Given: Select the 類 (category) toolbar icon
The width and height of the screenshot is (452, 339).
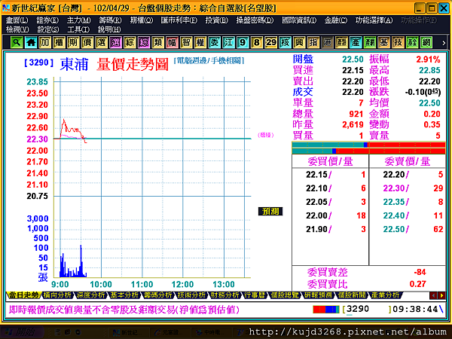Looking at the screenshot, I should pyautogui.click(x=158, y=43).
